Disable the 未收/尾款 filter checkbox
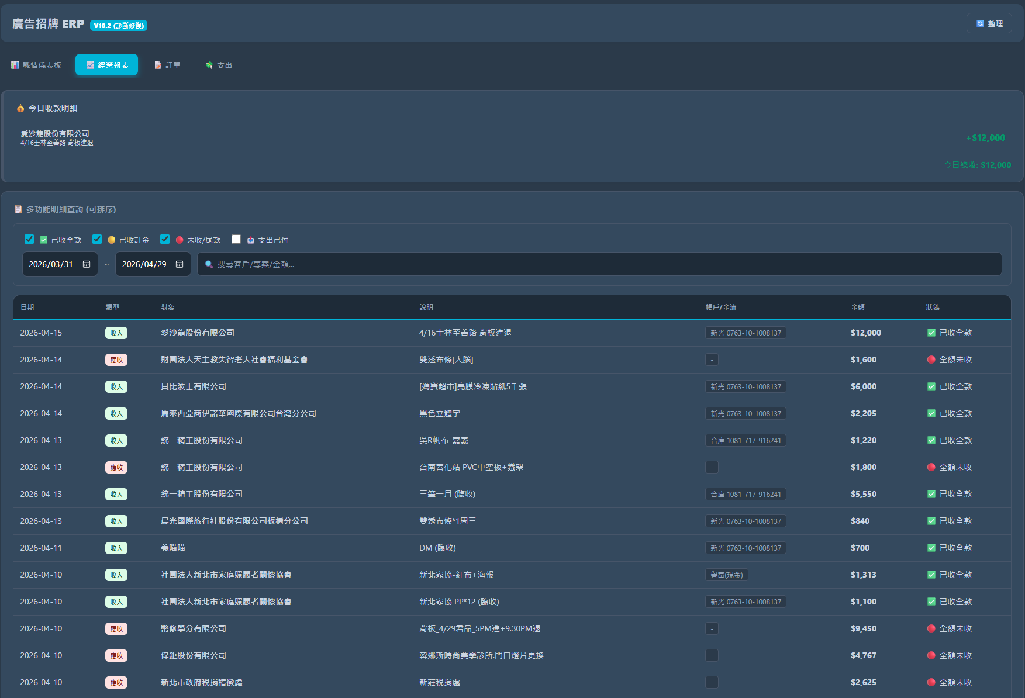The image size is (1025, 698). coord(165,239)
